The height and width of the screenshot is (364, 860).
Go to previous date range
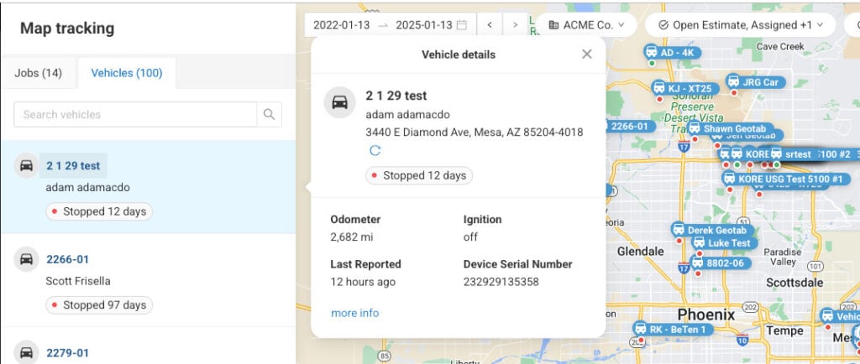[x=490, y=25]
